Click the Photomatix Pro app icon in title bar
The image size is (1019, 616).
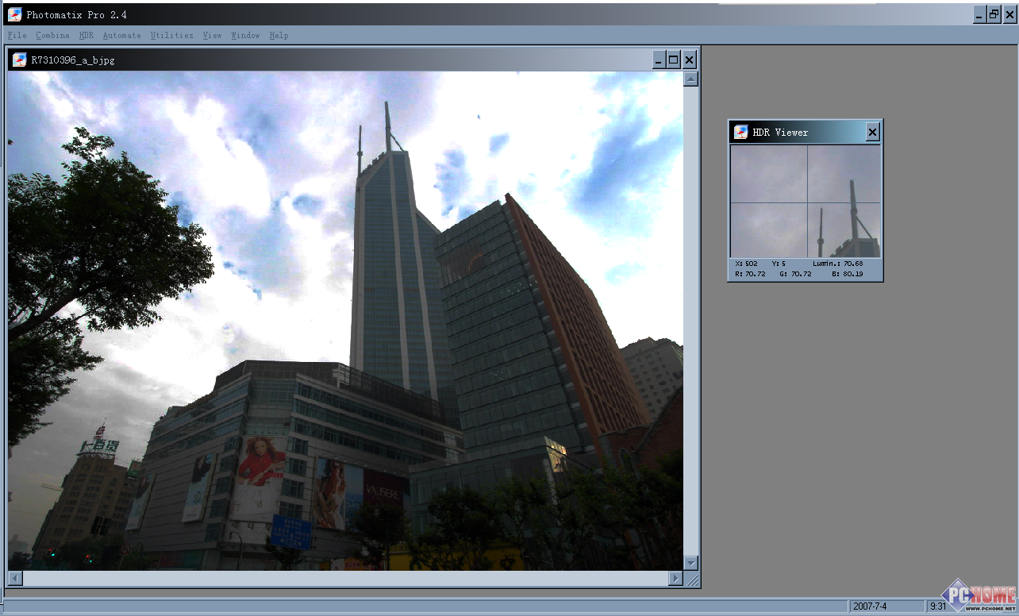click(x=14, y=14)
